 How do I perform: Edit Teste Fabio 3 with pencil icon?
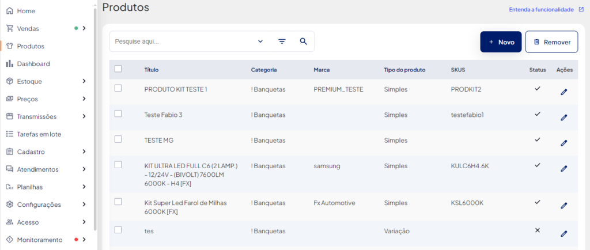click(563, 118)
